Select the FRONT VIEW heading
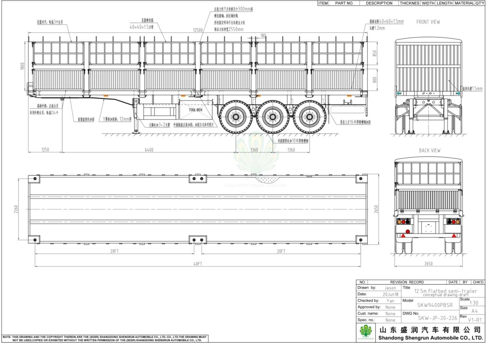The width and height of the screenshot is (494, 343). pyautogui.click(x=428, y=22)
